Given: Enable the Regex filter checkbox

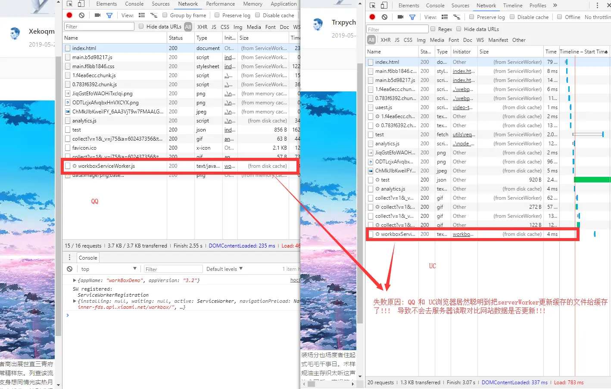Looking at the screenshot, I should 433,29.
